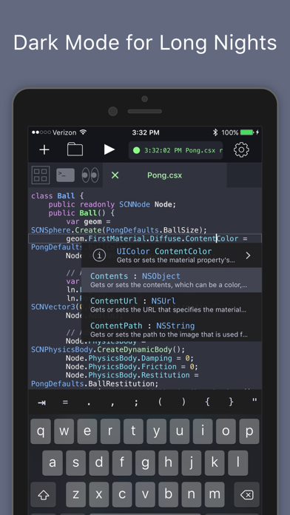Run the script with play button
The width and height of the screenshot is (290, 515).
point(109,149)
